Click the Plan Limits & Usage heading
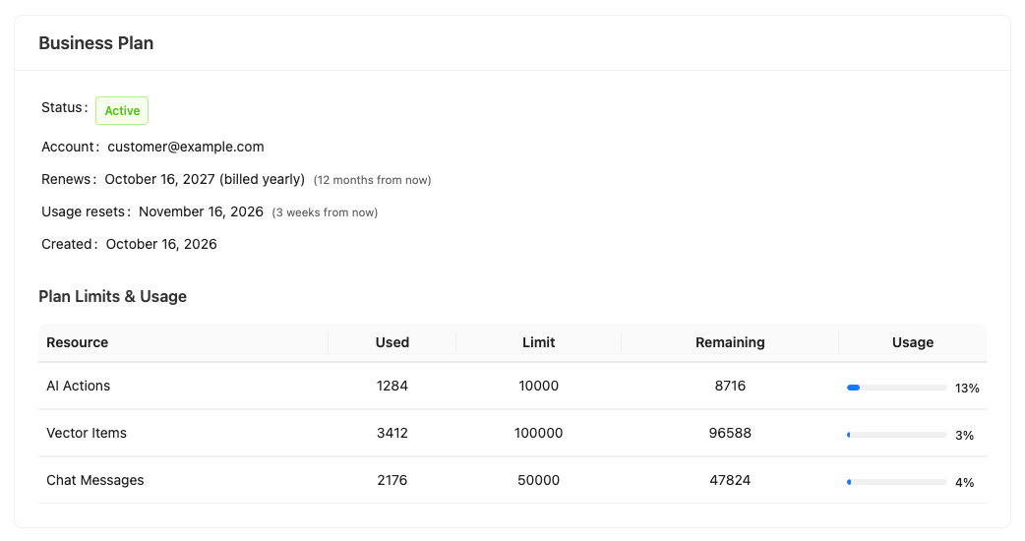Screen dimensions: 1025x541 (x=112, y=297)
